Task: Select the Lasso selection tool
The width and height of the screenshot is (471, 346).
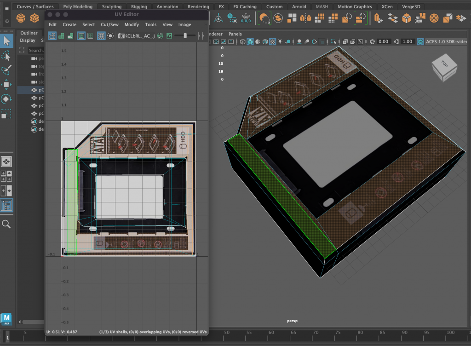Action: (6, 56)
